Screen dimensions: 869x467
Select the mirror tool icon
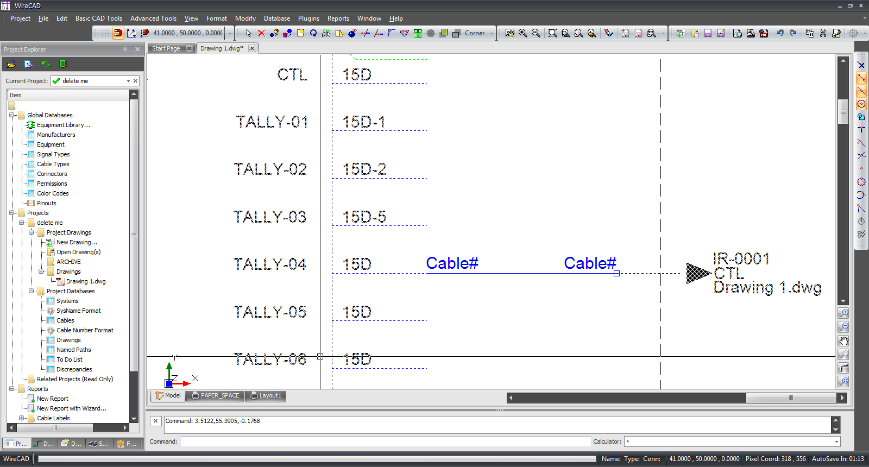tap(326, 33)
